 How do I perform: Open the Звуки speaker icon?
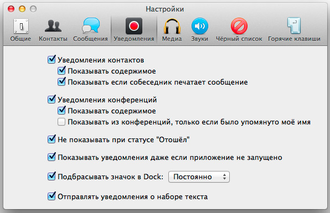point(199,26)
